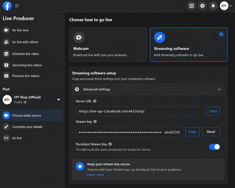Click the Facebook logo icon

7,6
